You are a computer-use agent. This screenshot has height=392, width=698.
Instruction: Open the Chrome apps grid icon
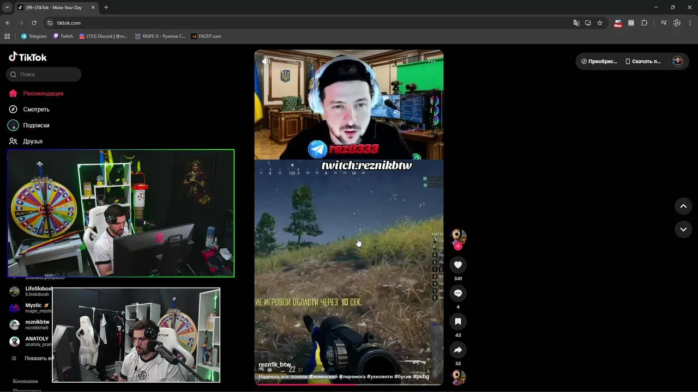click(7, 36)
